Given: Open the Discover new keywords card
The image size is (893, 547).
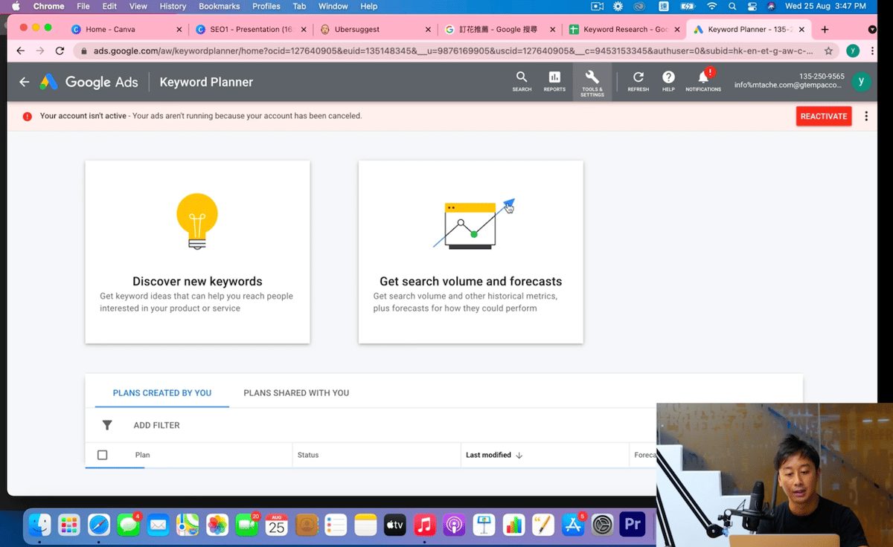Looking at the screenshot, I should point(197,252).
